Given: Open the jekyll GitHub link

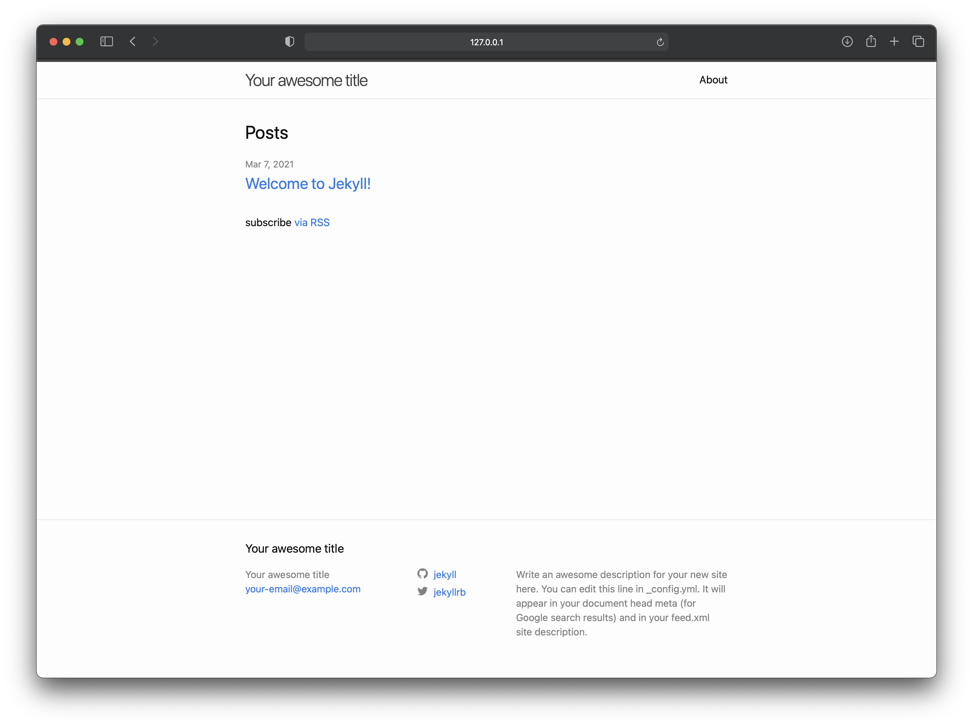Looking at the screenshot, I should [x=444, y=574].
